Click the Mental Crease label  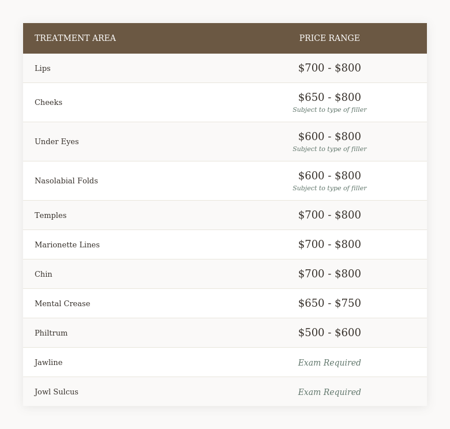pyautogui.click(x=62, y=304)
